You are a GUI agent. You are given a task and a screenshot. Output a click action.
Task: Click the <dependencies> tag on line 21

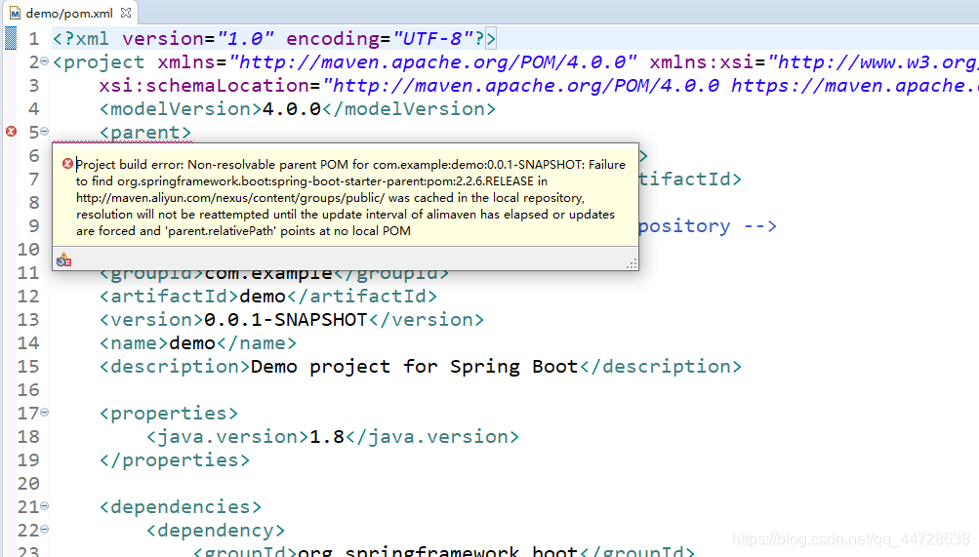coord(181,507)
